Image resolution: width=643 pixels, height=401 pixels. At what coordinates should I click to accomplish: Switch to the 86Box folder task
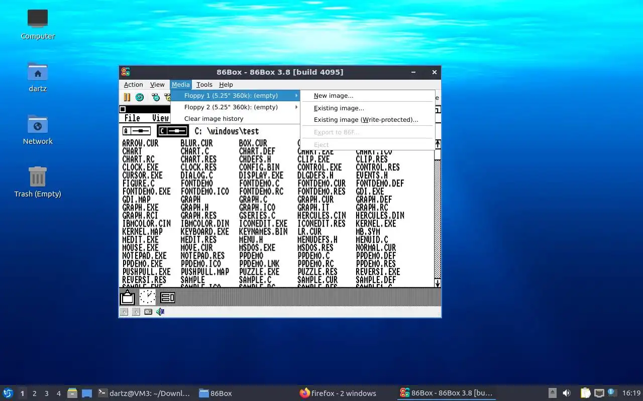246,393
